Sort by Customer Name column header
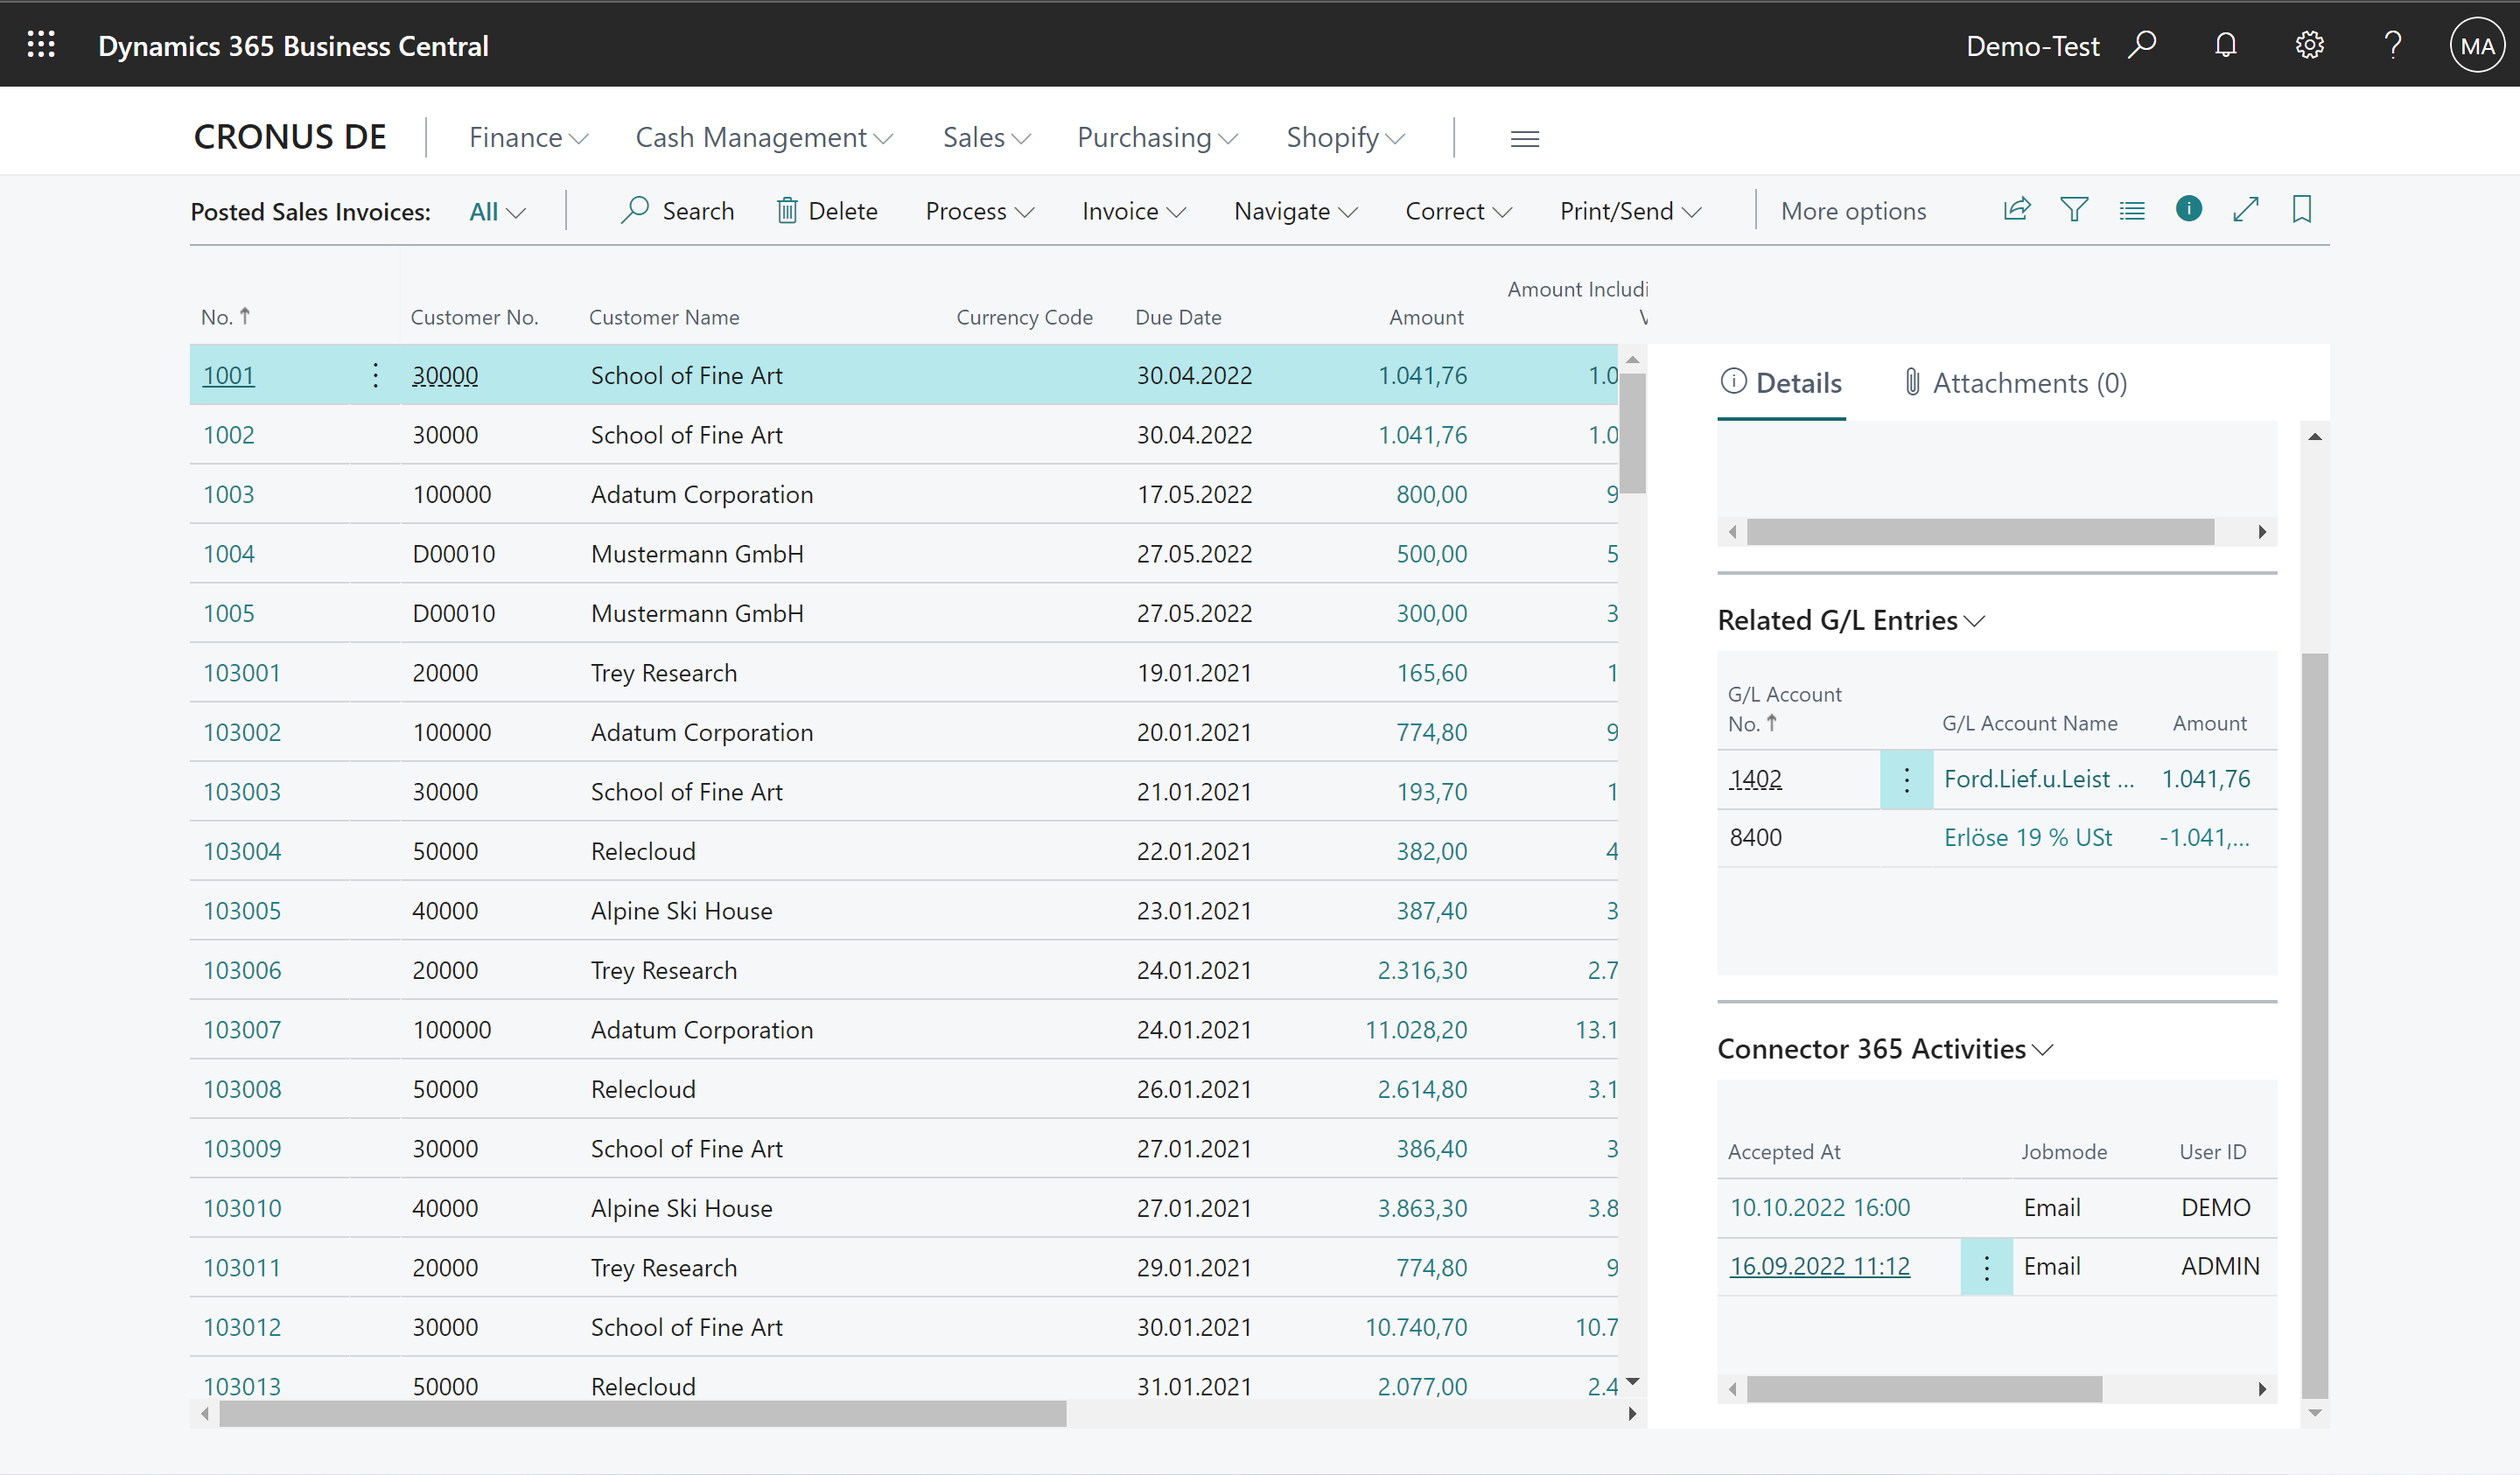 (x=664, y=317)
